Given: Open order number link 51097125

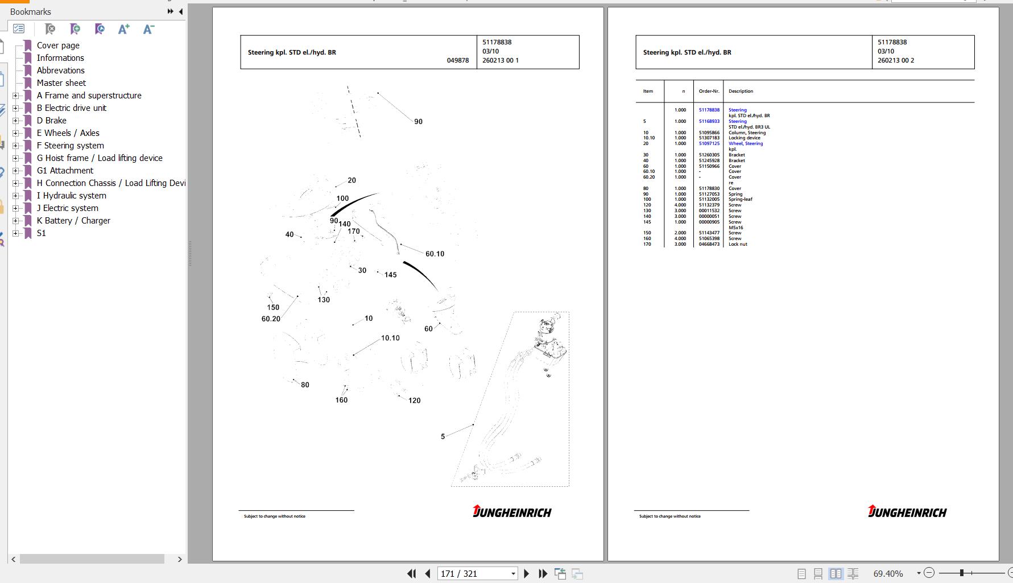Looking at the screenshot, I should [709, 143].
